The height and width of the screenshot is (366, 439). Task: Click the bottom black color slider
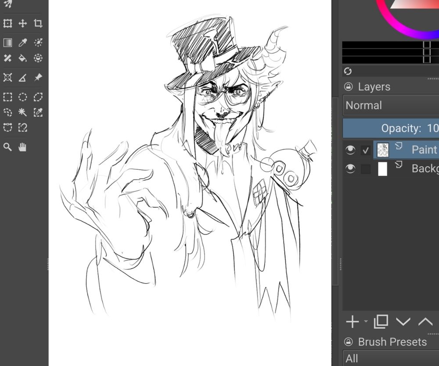pos(391,59)
